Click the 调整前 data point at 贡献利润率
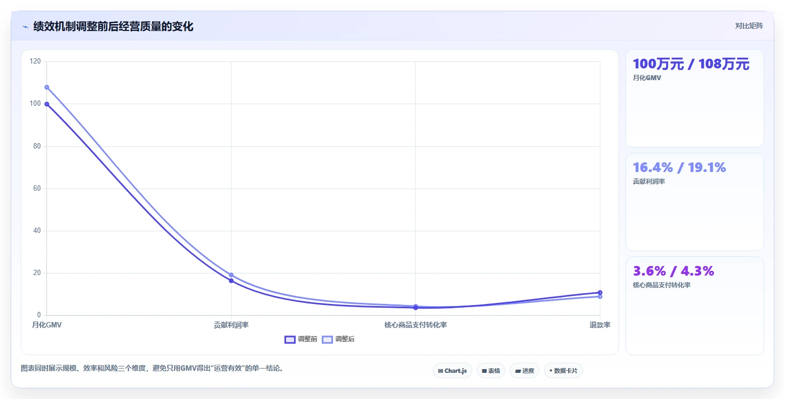 click(x=231, y=281)
